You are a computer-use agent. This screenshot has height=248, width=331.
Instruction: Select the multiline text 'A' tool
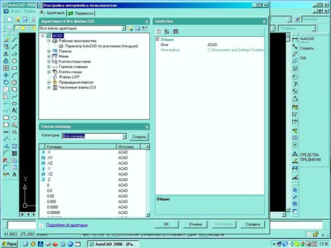(x=14, y=110)
